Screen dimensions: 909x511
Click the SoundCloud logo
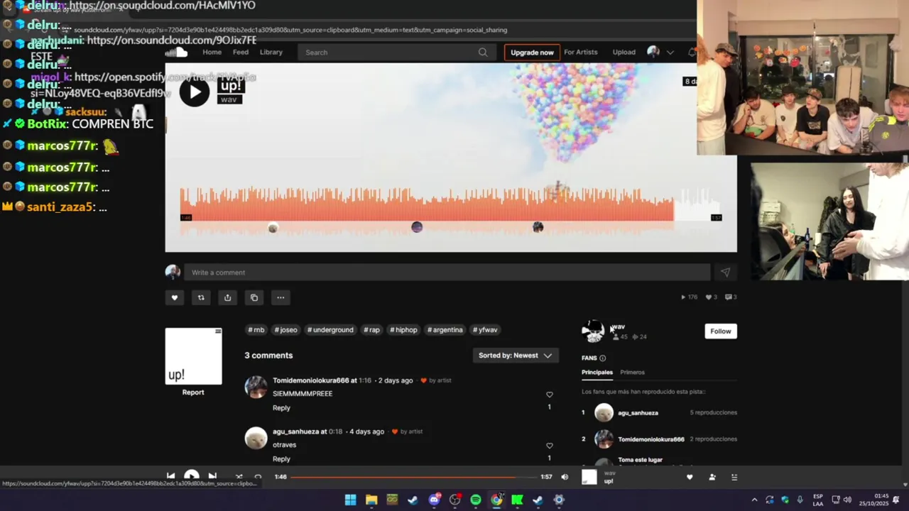[177, 52]
